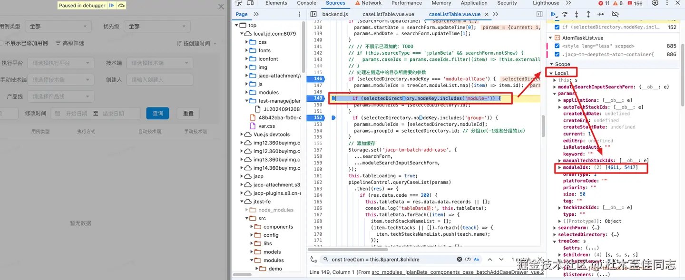Open the Lighthouse tab

pos(546,3)
